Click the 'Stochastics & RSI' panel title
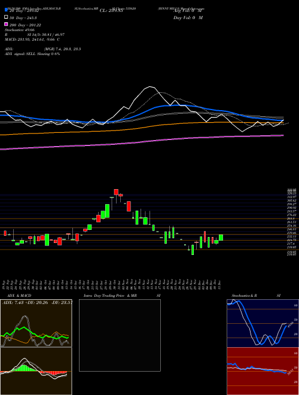This screenshot has width=299, height=395. 256,296
